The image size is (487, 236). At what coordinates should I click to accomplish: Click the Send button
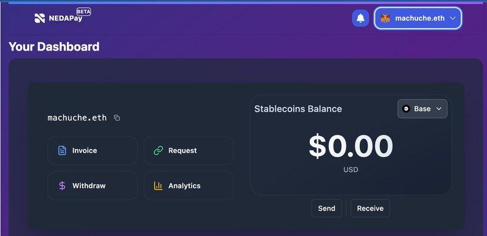(x=327, y=209)
